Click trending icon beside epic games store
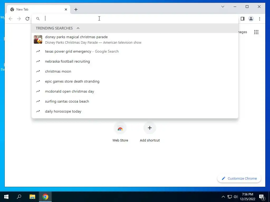This screenshot has height=202, width=270. click(38, 81)
